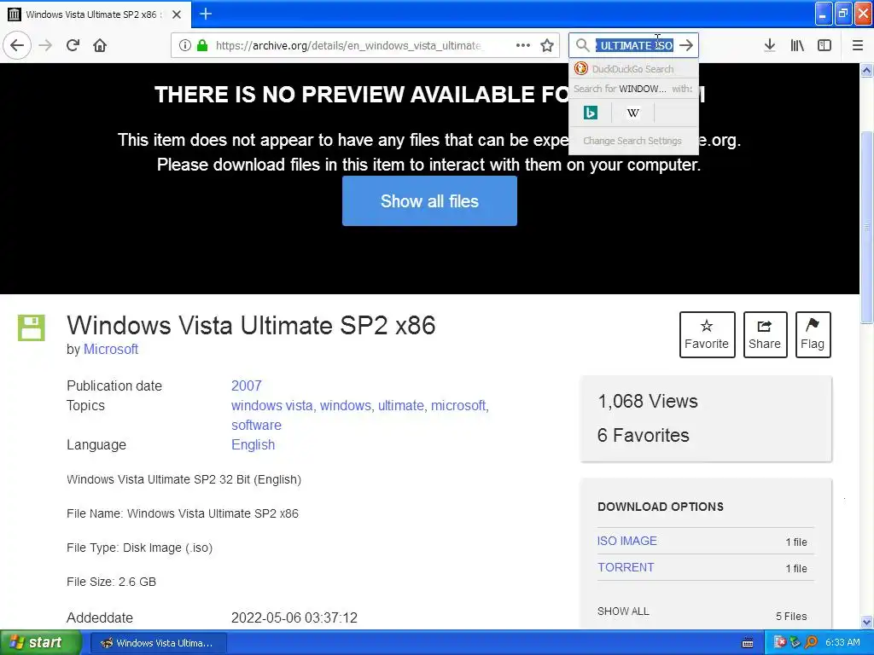This screenshot has height=655, width=874.
Task: Open the page actions three-dots menu
Action: click(523, 45)
